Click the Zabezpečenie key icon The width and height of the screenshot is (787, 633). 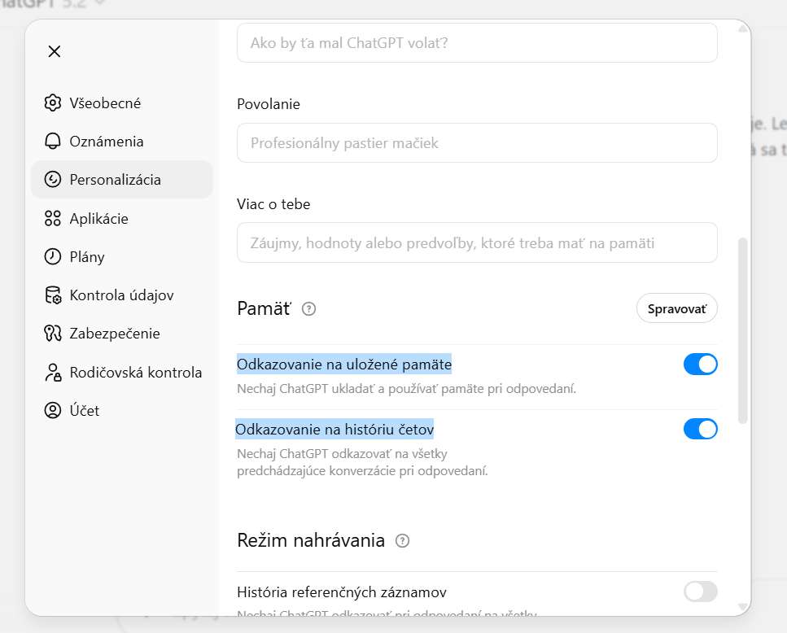[53, 333]
